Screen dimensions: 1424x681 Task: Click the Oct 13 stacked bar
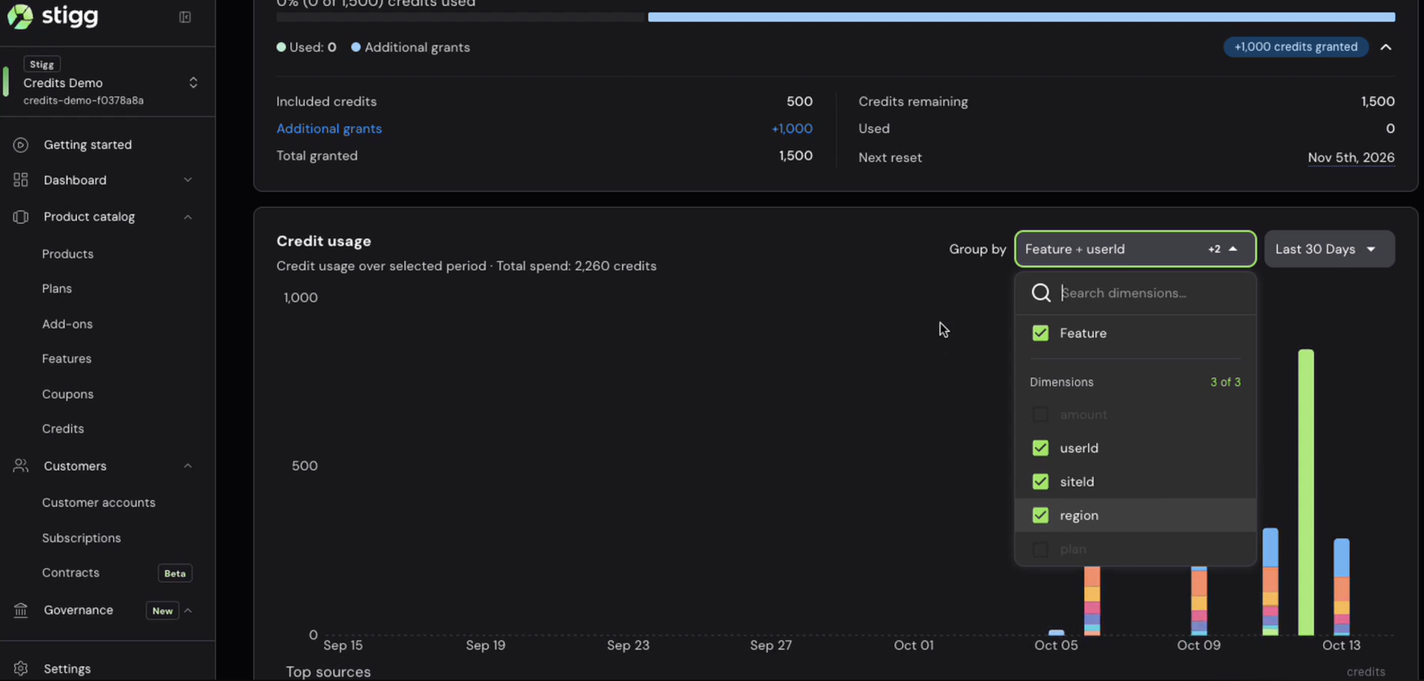point(1341,586)
